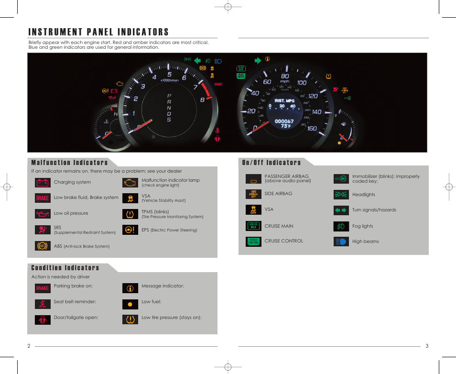Click the CRUISE MAIN icon in the legend
This screenshot has height=374, width=456.
pos(253,226)
